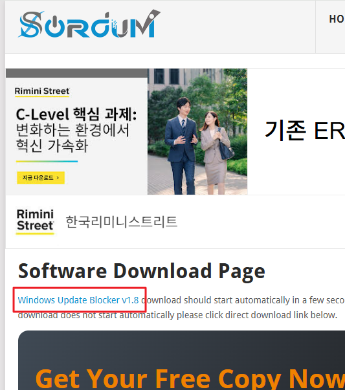Open the HOME menu item in the header

coord(337,19)
